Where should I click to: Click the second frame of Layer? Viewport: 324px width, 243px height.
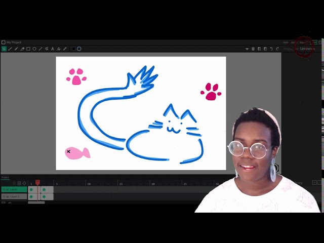(47, 189)
